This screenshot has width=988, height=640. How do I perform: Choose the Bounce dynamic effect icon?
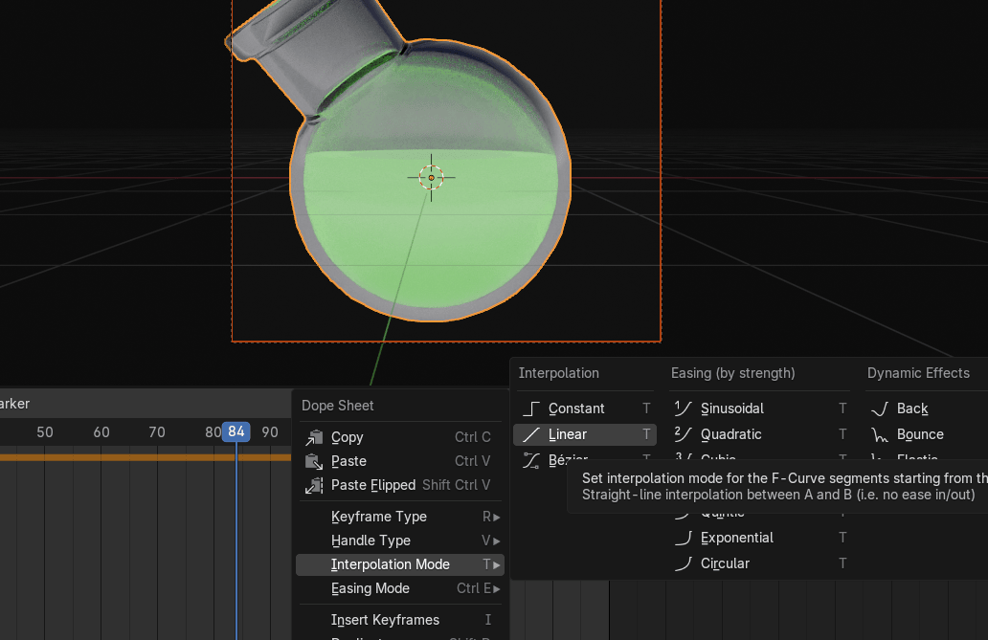click(x=880, y=434)
